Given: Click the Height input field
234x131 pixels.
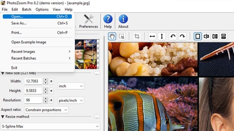Looking at the screenshot, I should point(33,91).
